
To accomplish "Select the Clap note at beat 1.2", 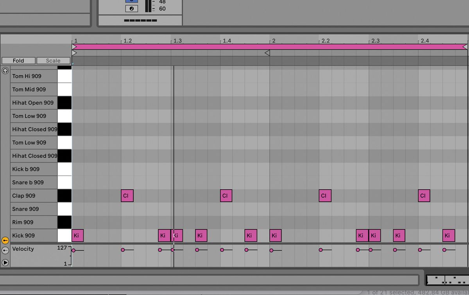I will click(x=127, y=195).
